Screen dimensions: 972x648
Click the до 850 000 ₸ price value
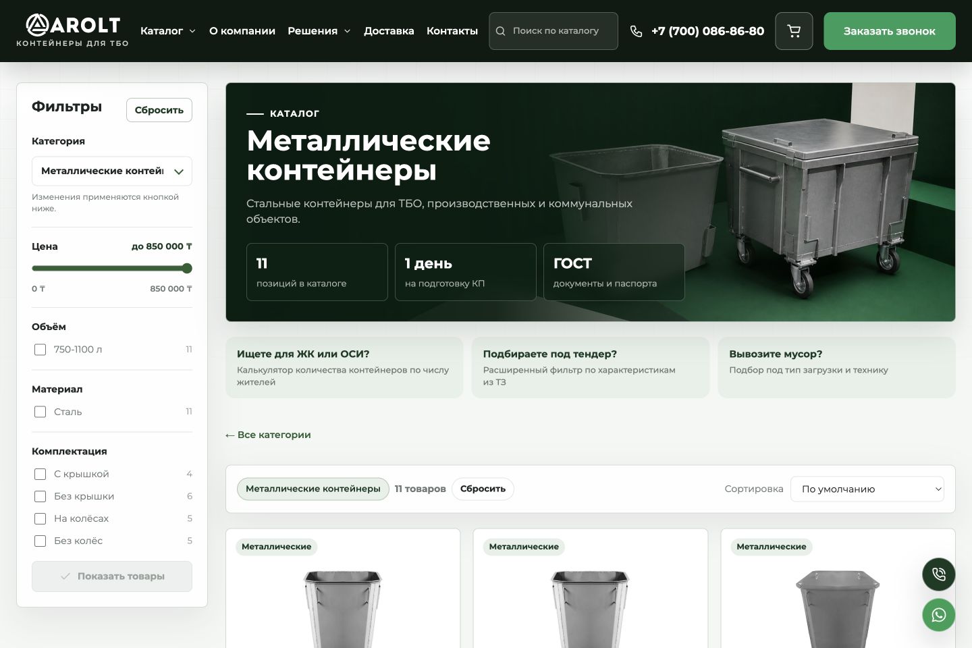(162, 246)
